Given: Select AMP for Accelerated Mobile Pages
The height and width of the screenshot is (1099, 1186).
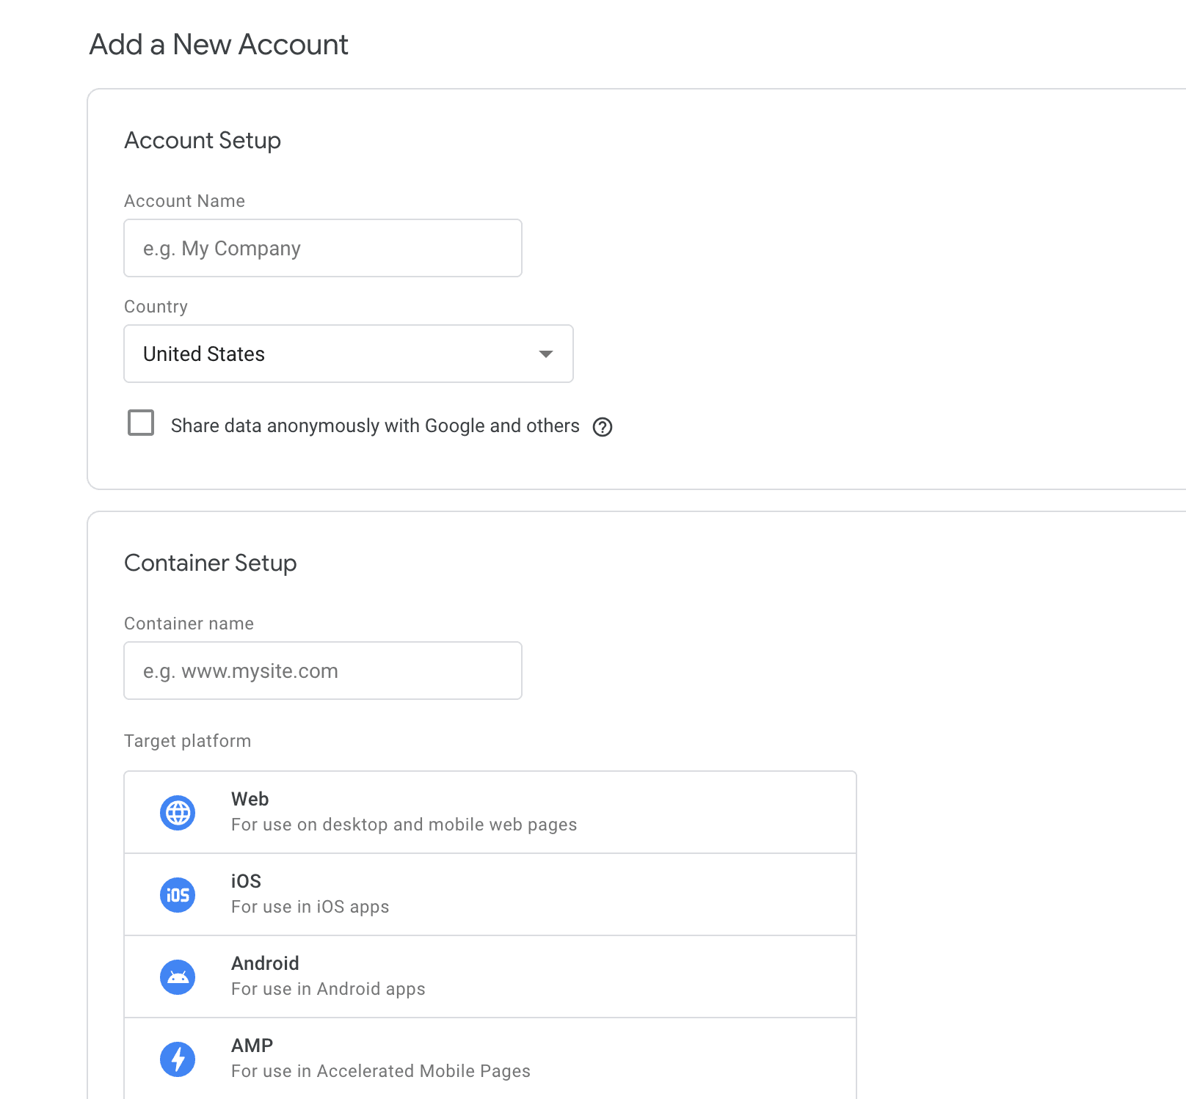Looking at the screenshot, I should [490, 1059].
